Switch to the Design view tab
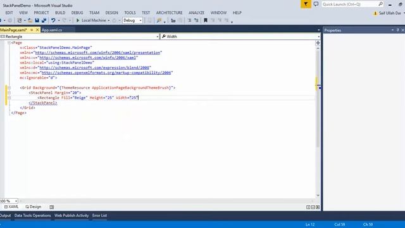405x228 pixels. (x=34, y=207)
